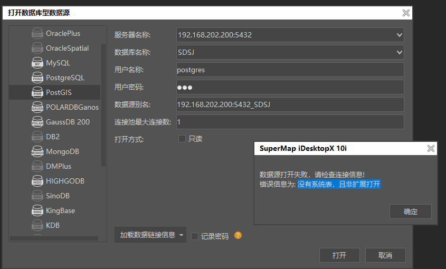
Task: Click the 数据源打开失败 message text
Action: pos(312,175)
